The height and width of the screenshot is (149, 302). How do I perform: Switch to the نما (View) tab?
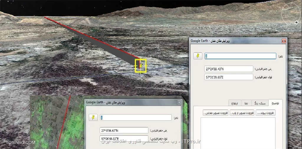click(246, 103)
